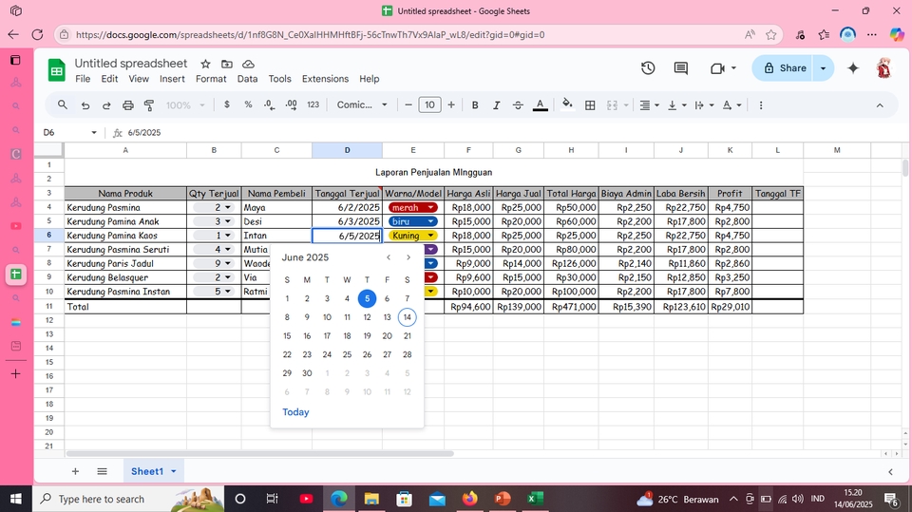
Task: Click the Undo icon in toolbar
Action: 85,105
